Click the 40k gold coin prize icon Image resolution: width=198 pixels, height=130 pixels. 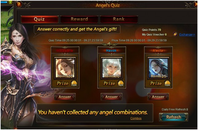pos(121,83)
